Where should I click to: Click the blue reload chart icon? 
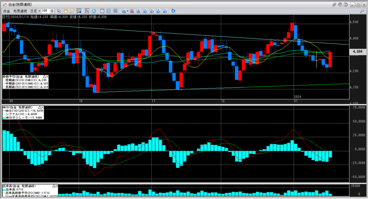[x=173, y=11]
